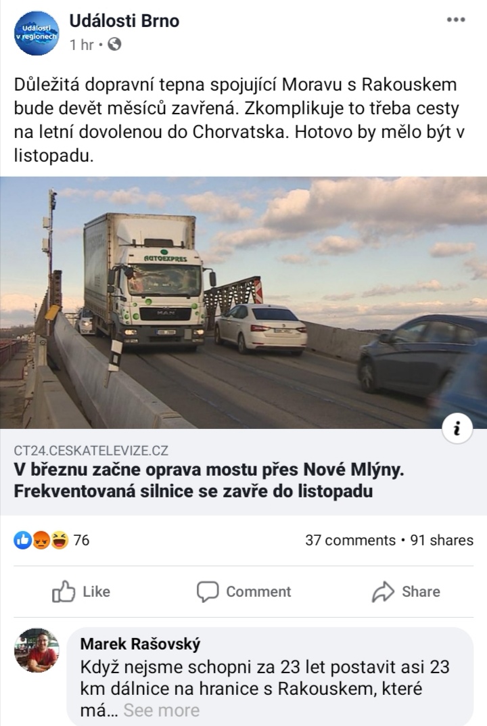
Task: Expand the comment with See more
Action: coord(162,710)
